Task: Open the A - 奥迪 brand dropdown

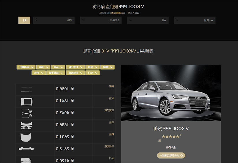Action: click(195, 20)
